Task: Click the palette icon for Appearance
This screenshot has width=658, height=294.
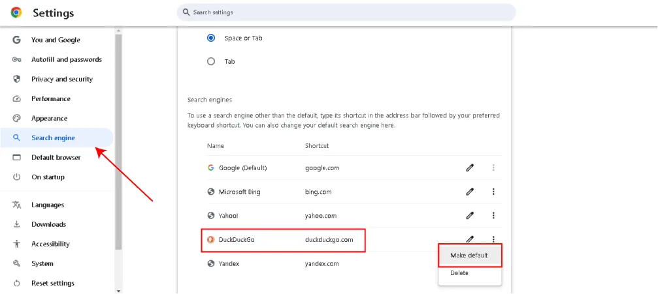Action: 17,118
